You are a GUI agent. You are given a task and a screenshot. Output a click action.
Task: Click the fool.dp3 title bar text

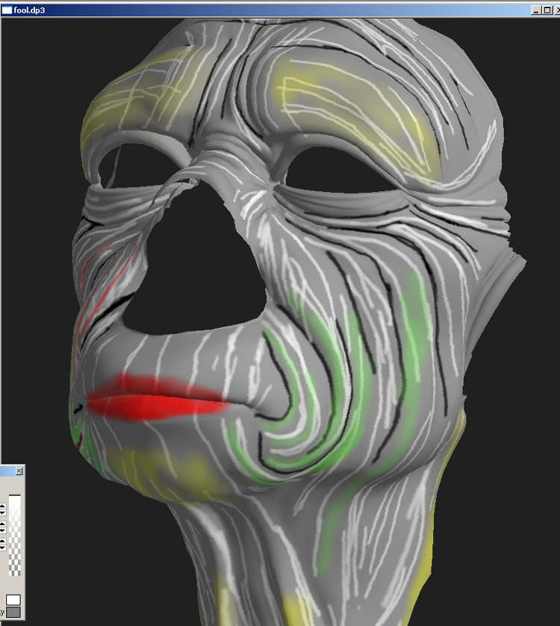coord(31,10)
